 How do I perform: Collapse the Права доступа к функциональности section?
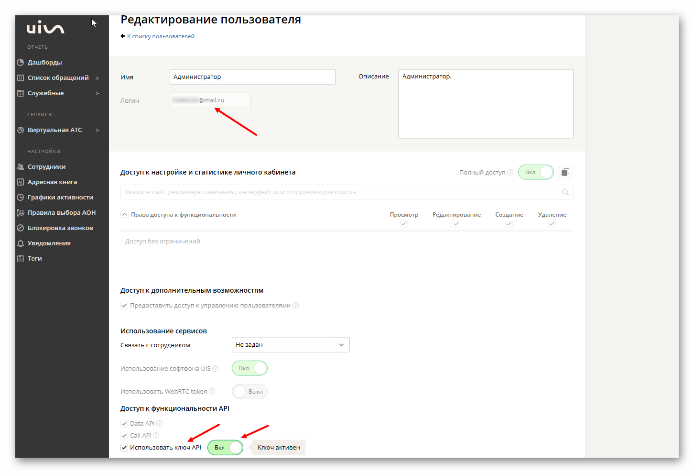tap(124, 214)
